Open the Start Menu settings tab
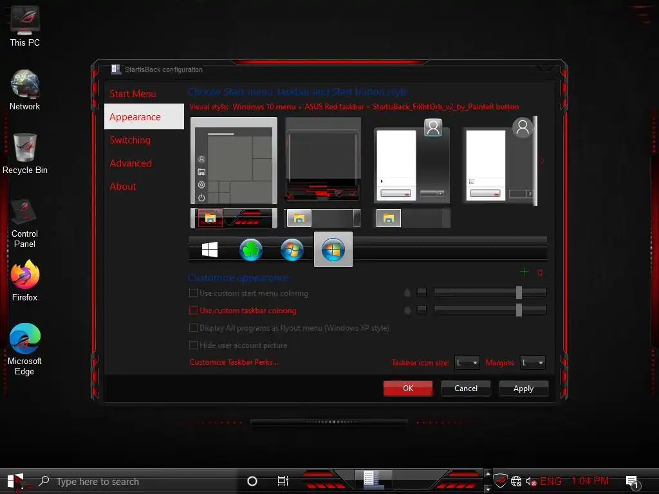 coord(133,94)
